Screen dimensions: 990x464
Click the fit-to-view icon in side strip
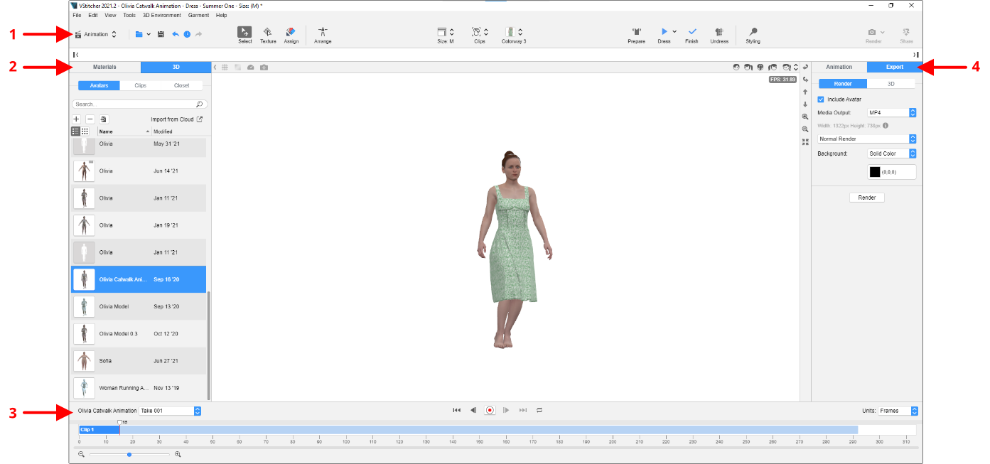[x=805, y=141]
